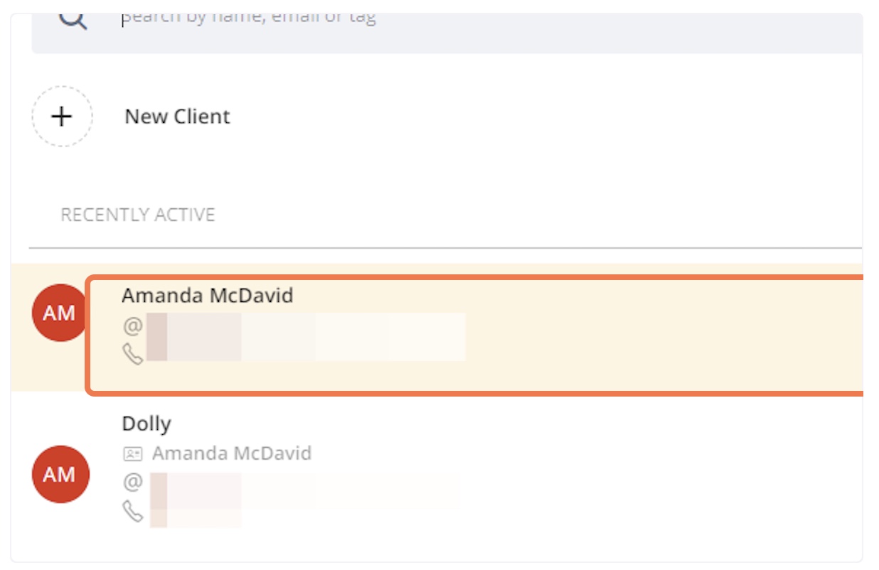Click the @ email icon in Dolly's entry
The height and width of the screenshot is (570, 879).
(133, 482)
